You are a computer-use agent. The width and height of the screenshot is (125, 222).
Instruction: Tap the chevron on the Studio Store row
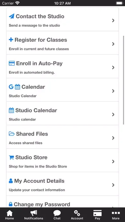coord(113,161)
